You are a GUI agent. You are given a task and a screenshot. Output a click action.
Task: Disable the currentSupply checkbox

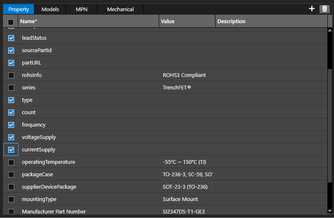click(11, 150)
